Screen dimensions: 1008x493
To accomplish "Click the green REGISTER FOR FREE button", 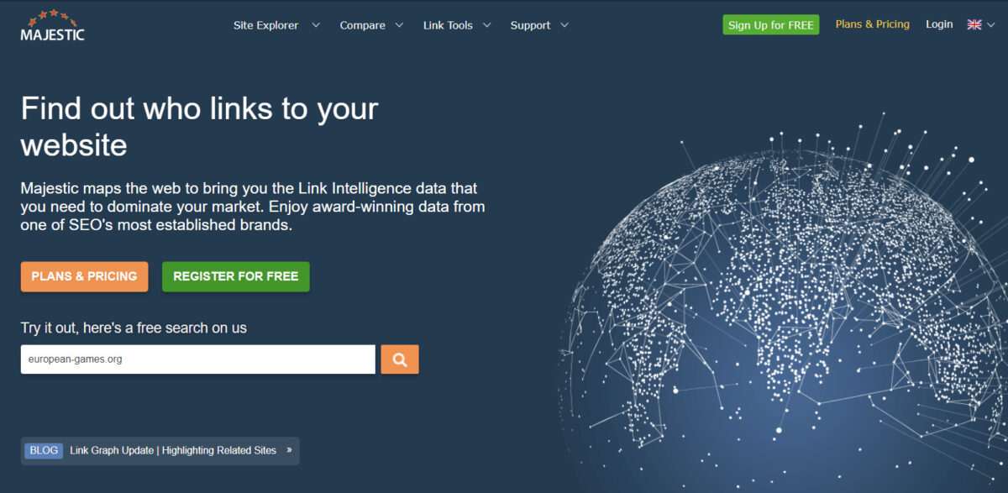I will point(236,276).
